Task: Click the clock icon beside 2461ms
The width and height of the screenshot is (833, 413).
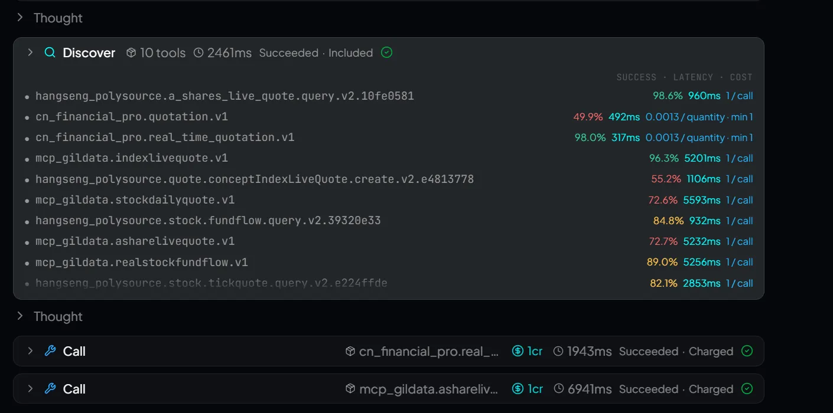Action: pyautogui.click(x=199, y=53)
